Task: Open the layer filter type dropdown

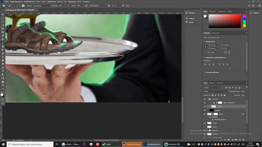Action: point(211,87)
